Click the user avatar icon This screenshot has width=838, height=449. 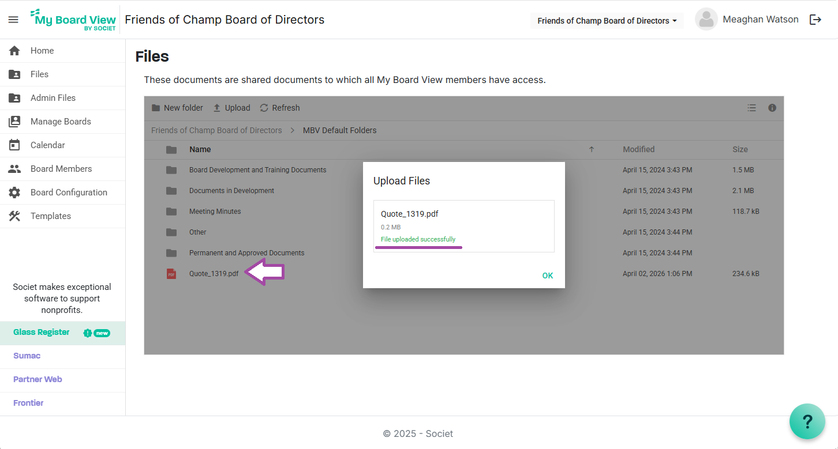pyautogui.click(x=706, y=20)
